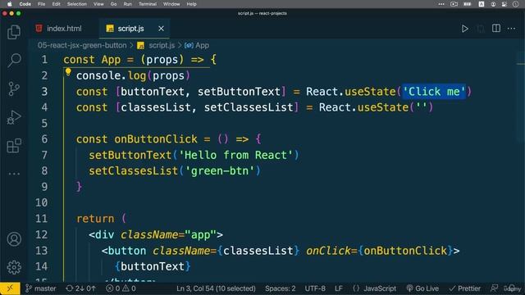Viewport: 525px width, 295px height.
Task: Click the master branch in status bar
Action: [x=41, y=288]
